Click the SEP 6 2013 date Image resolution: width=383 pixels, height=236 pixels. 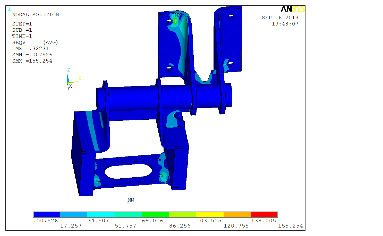tap(280, 18)
